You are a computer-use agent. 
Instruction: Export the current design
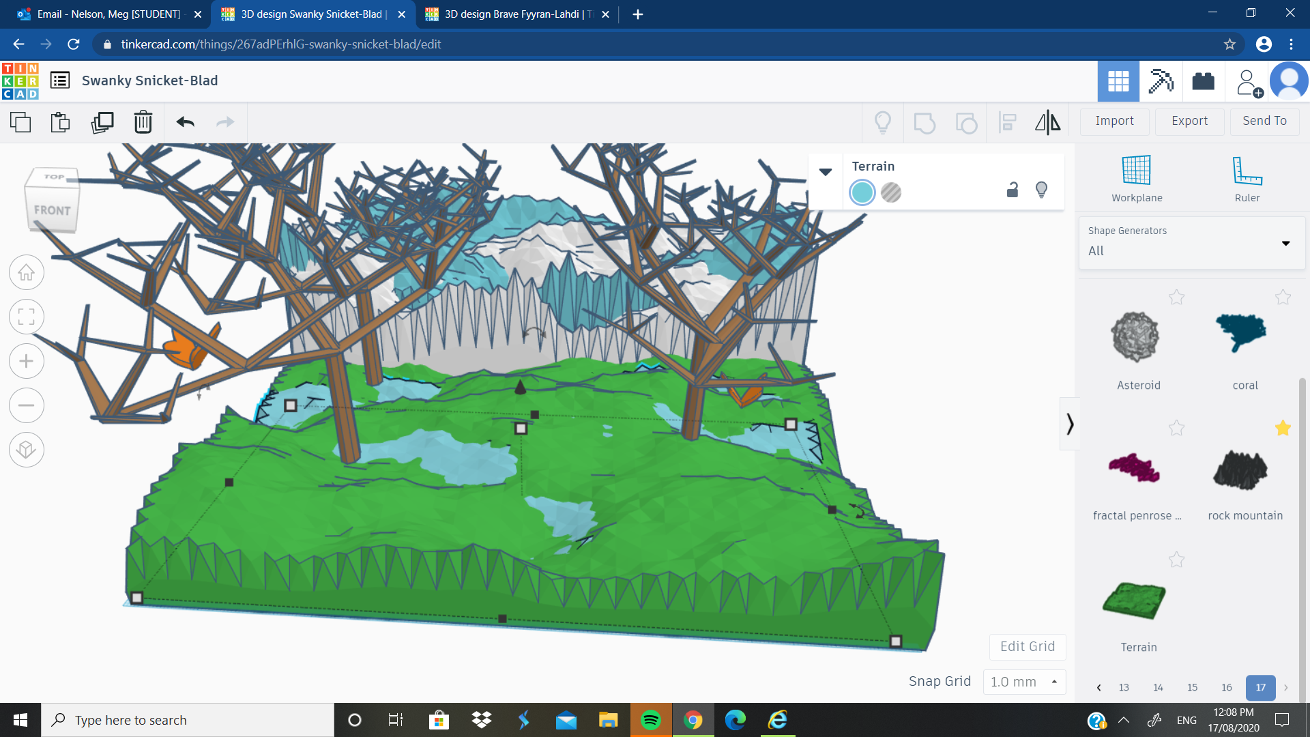click(x=1189, y=121)
